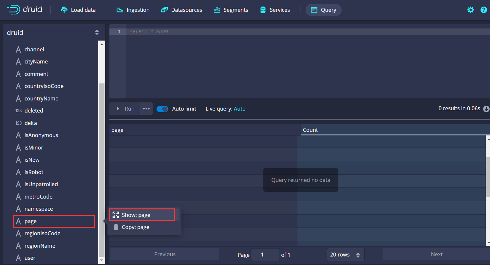
Task: Click the number icon beside delta
Action: (x=18, y=123)
